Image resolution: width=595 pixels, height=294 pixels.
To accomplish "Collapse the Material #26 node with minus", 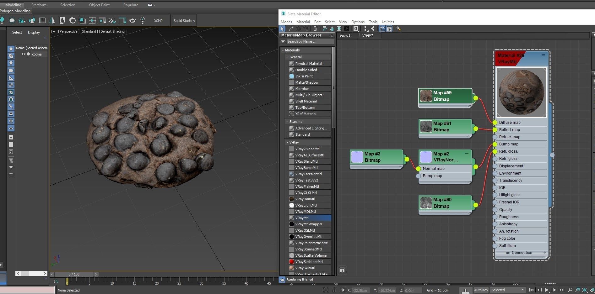I will 543,55.
